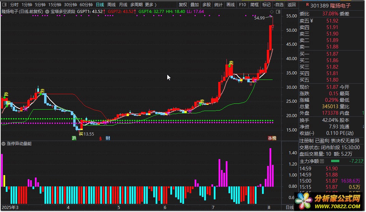Click the red dollar-sign marker
366x212 pixels.
[x=100, y=138]
